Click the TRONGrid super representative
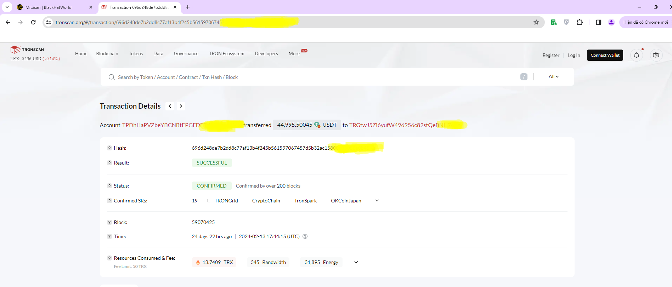Image resolution: width=672 pixels, height=287 pixels. pos(226,201)
